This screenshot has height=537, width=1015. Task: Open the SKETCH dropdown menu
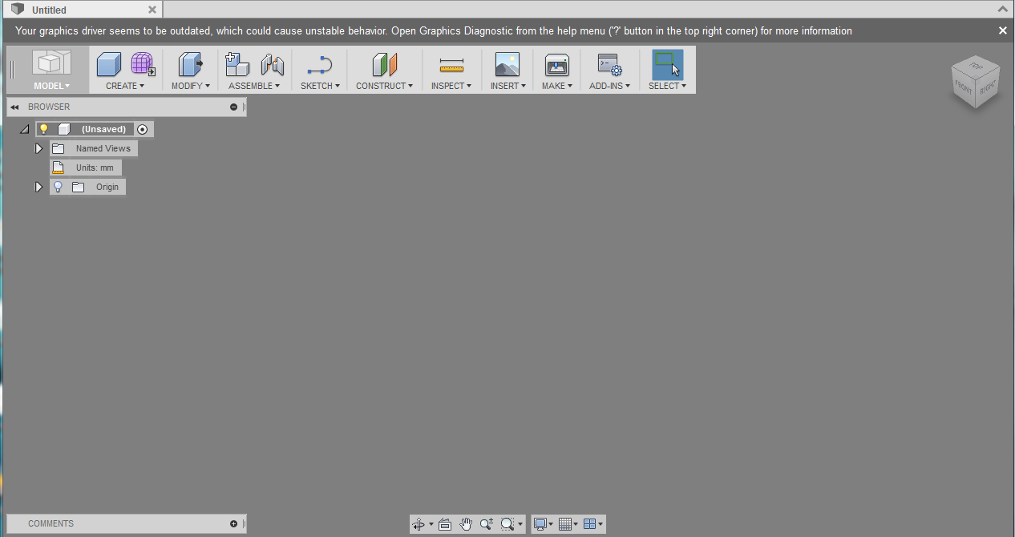point(320,86)
